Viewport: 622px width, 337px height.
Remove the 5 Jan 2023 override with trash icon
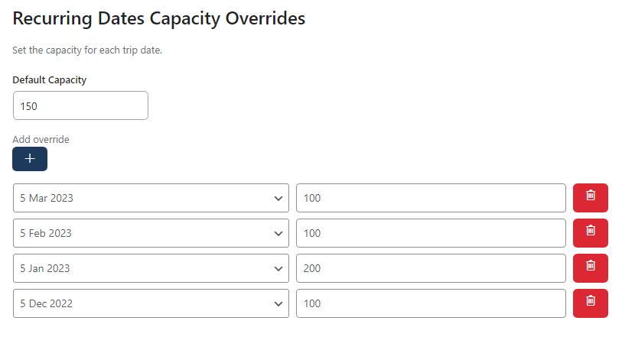coord(590,268)
